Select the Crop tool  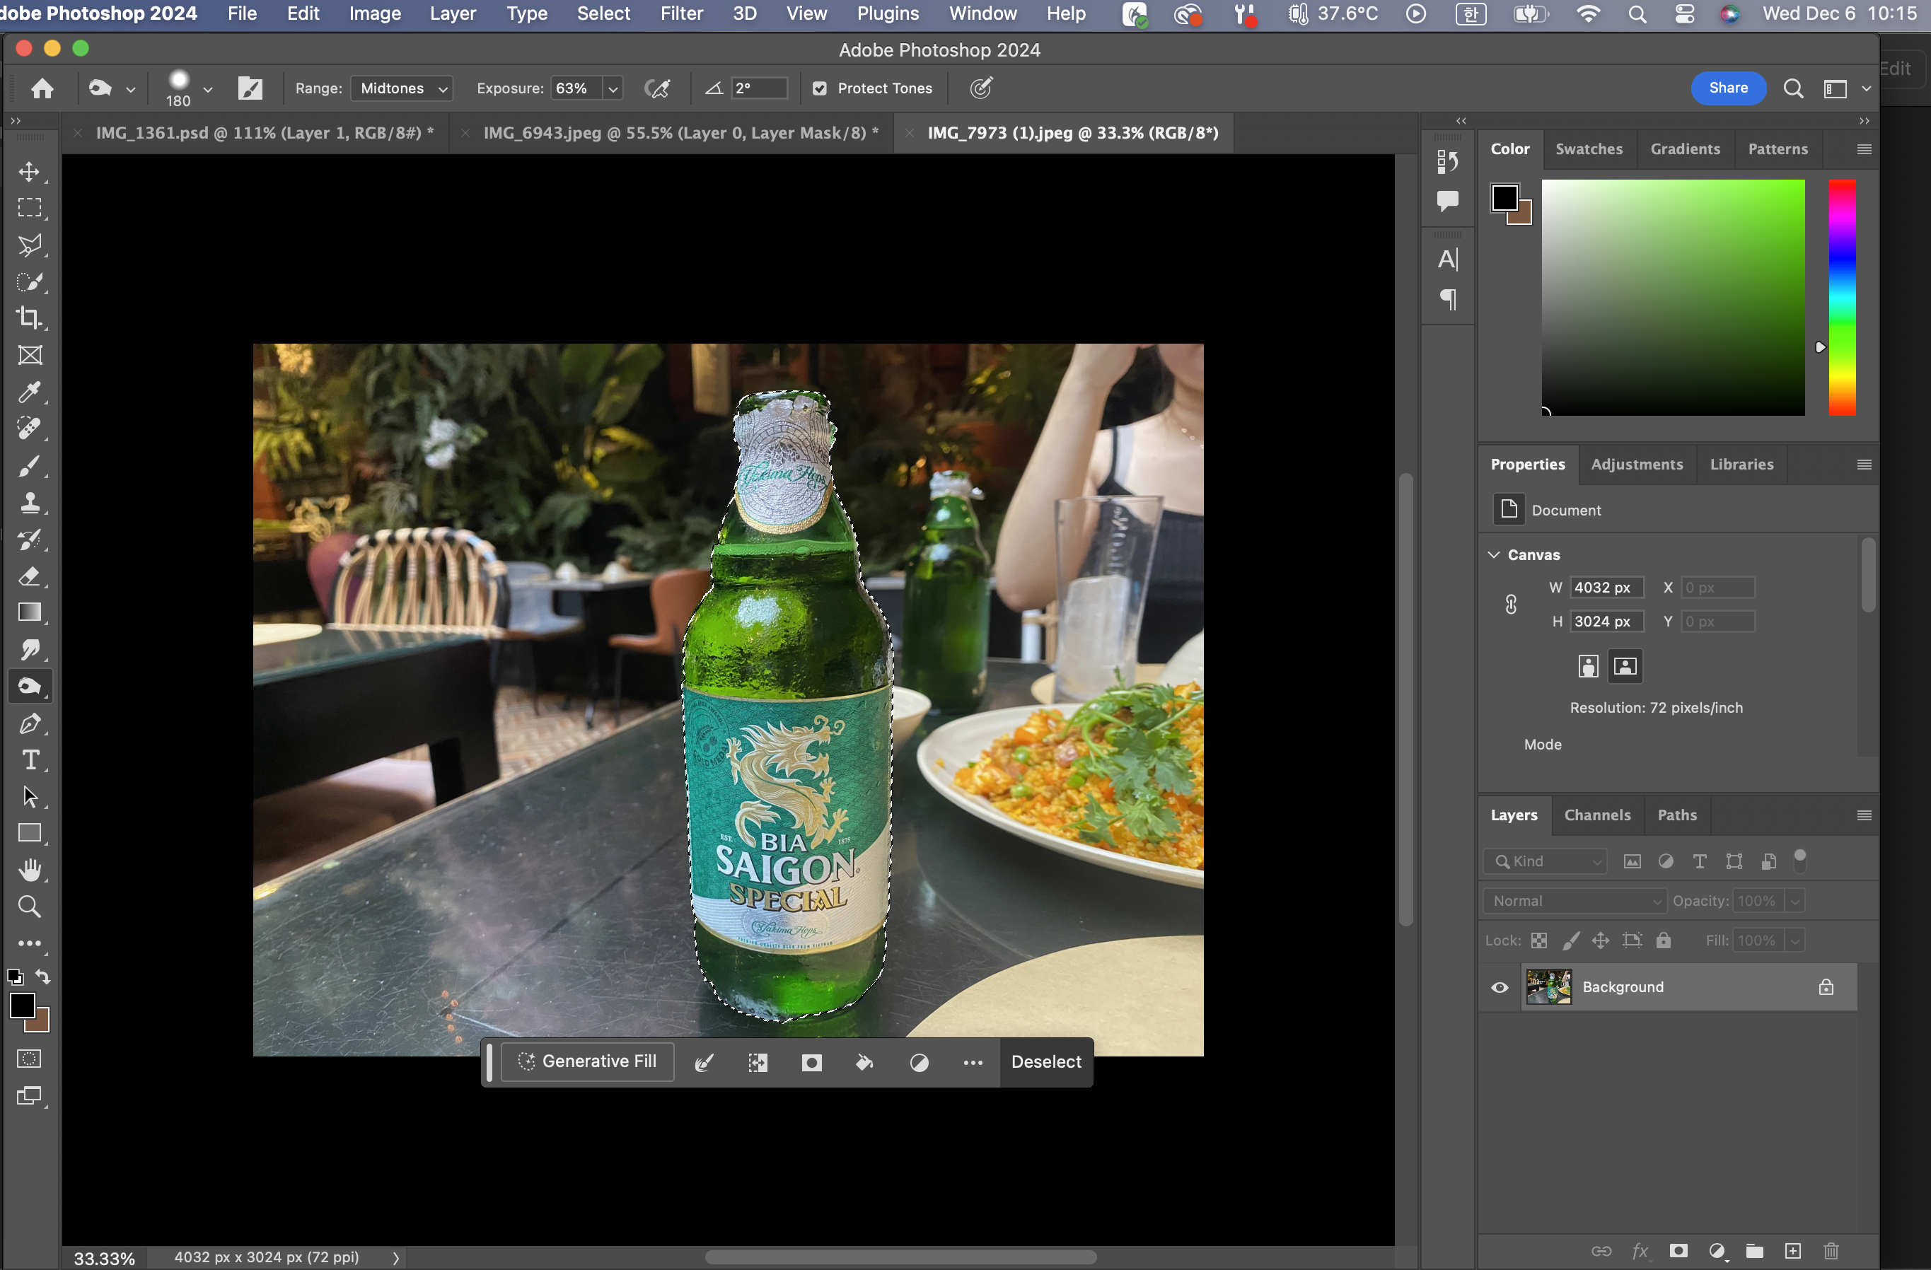(30, 317)
